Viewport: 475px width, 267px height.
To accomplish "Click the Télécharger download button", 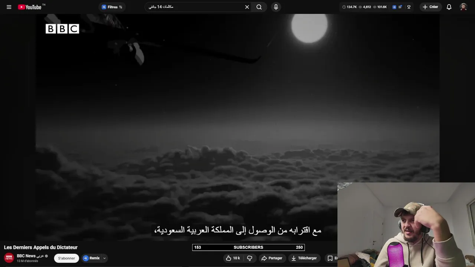I will [304, 258].
